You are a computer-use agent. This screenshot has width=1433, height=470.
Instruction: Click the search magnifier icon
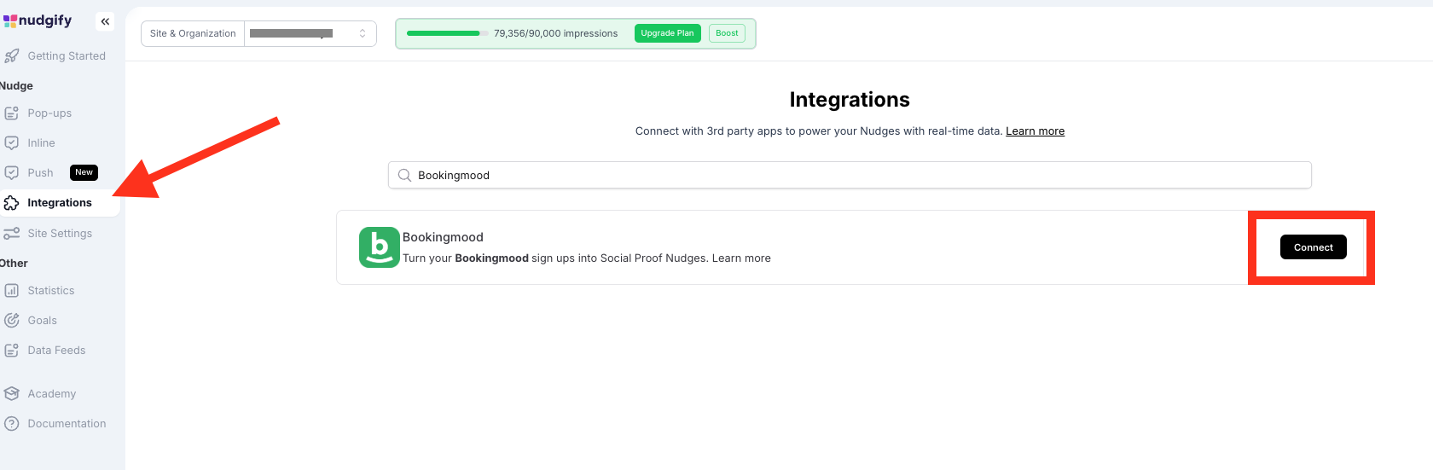point(405,176)
